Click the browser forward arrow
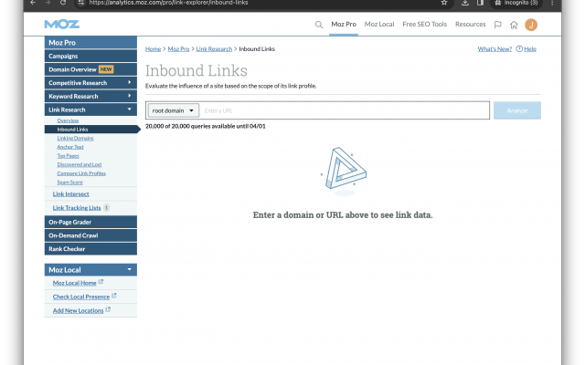Image resolution: width=585 pixels, height=365 pixels. (x=48, y=3)
